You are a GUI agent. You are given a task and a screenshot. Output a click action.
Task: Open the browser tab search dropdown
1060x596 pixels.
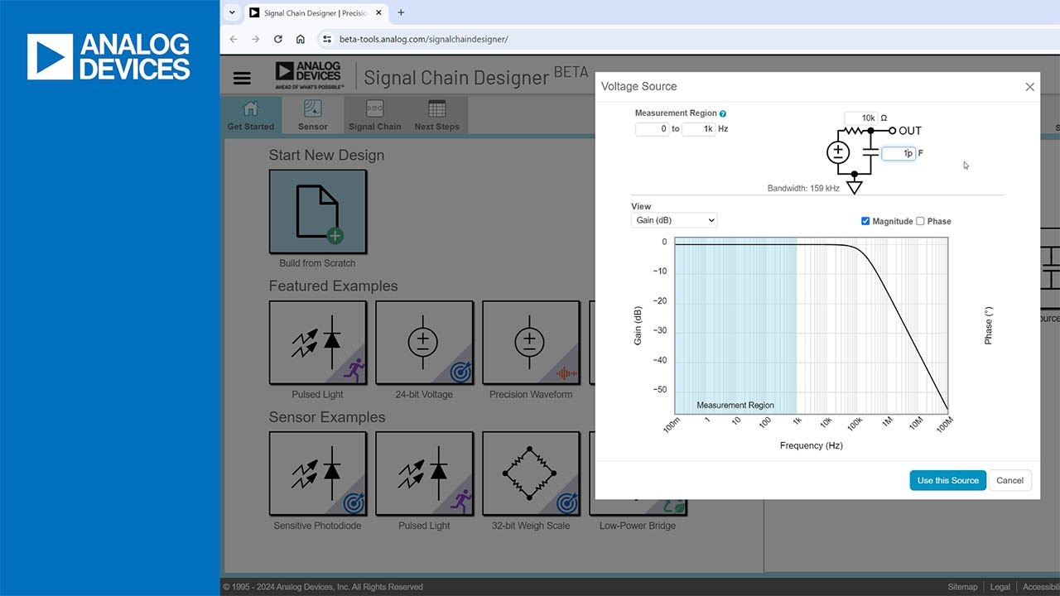point(232,12)
